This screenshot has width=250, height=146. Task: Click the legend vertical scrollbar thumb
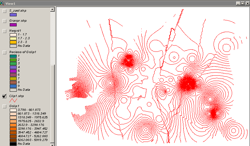52,104
